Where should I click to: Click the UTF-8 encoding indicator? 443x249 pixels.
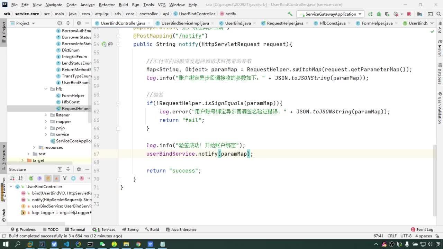[x=406, y=236]
